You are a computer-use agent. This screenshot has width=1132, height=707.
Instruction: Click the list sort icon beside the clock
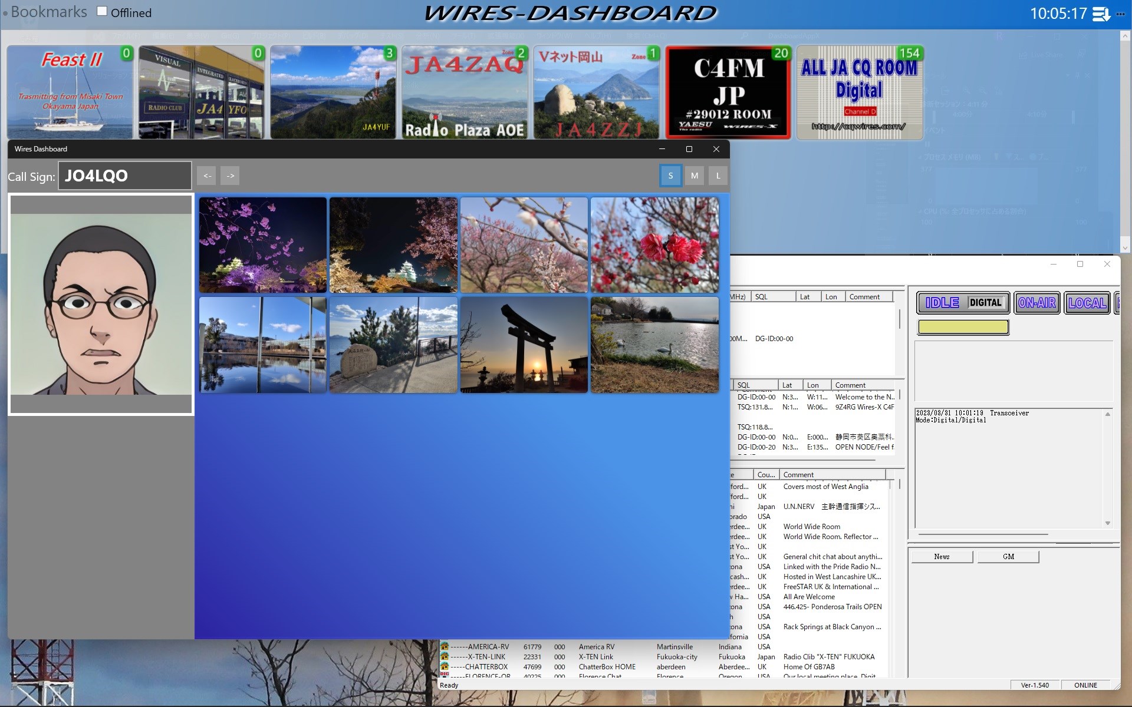click(1100, 14)
